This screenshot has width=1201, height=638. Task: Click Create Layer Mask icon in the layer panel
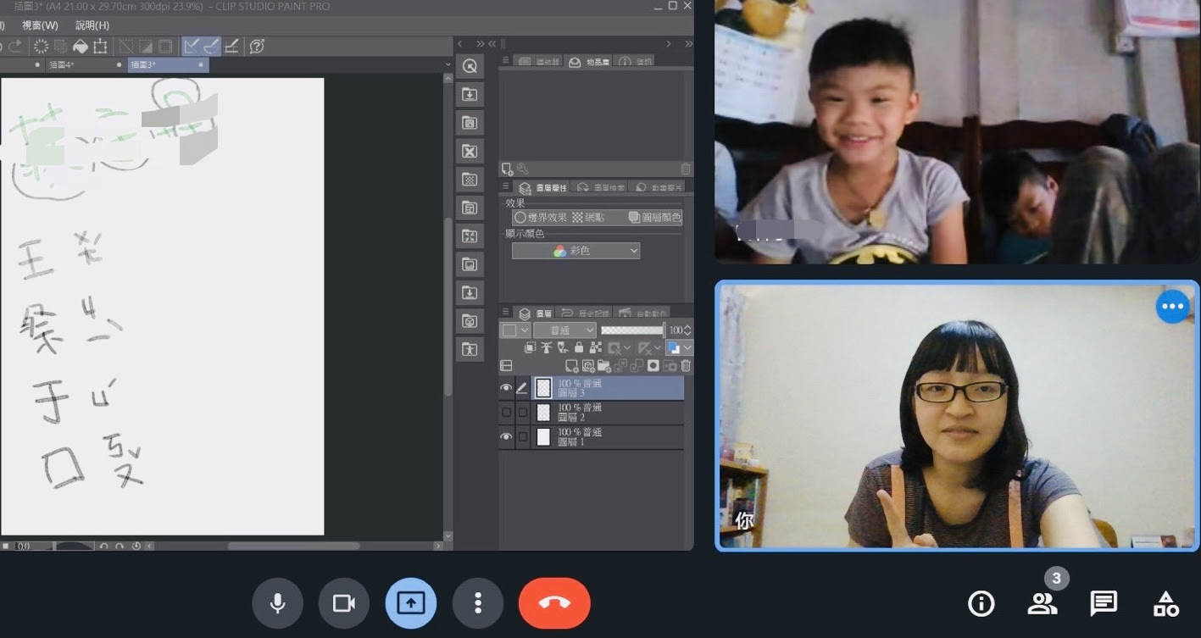coord(653,366)
